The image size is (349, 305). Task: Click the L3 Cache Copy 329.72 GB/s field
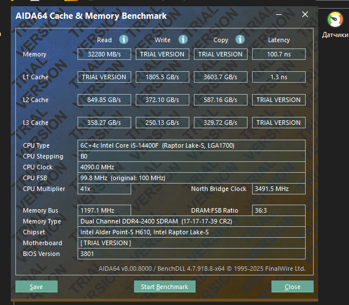220,123
